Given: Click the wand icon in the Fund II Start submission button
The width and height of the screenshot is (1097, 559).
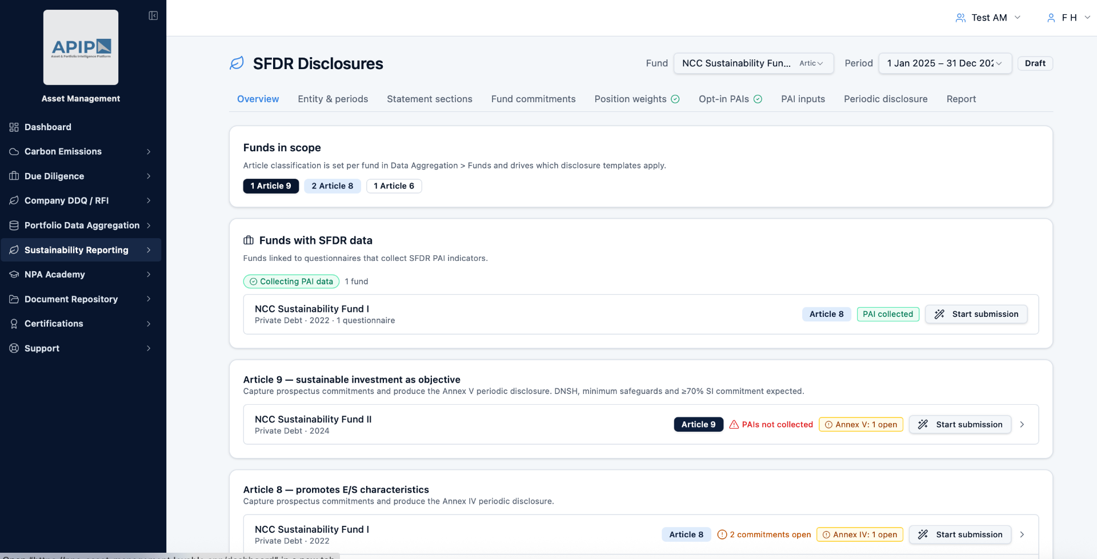Looking at the screenshot, I should click(x=923, y=424).
